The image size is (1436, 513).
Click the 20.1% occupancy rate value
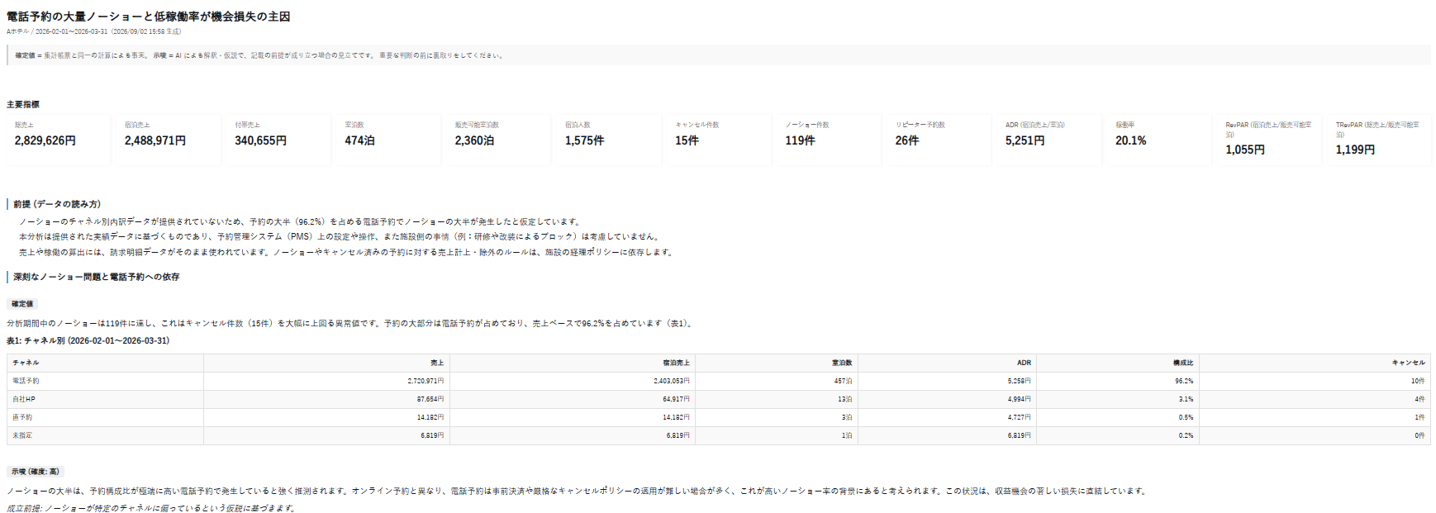(x=1131, y=140)
